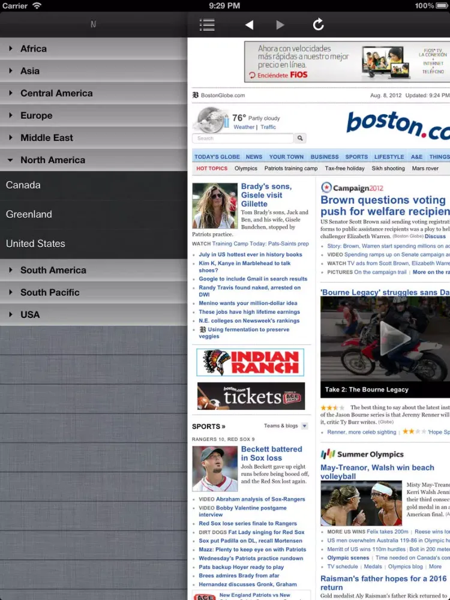Open the Medals link
Viewport: 450px width, 600px height.
373,566
